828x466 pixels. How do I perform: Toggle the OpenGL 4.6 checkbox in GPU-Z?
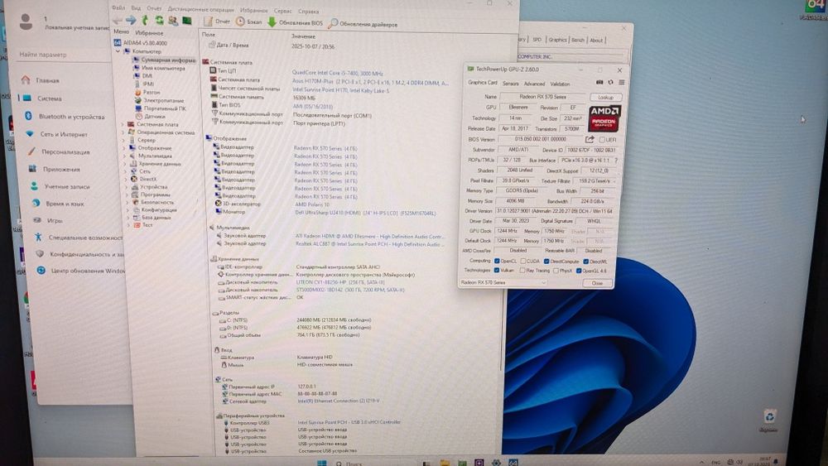click(579, 271)
